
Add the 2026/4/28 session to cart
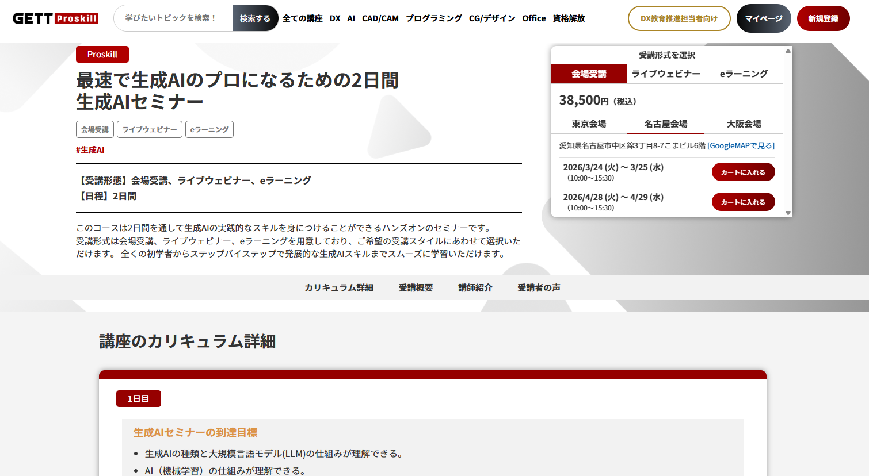[743, 202]
